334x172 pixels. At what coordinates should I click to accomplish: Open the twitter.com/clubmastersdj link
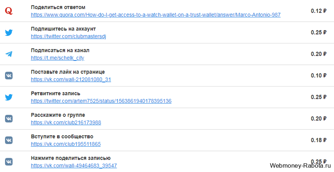68,37
